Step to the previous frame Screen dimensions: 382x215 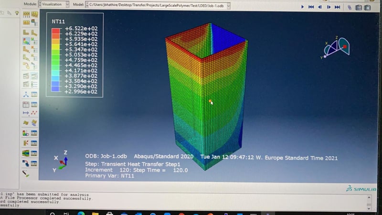pyautogui.click(x=320, y=7)
